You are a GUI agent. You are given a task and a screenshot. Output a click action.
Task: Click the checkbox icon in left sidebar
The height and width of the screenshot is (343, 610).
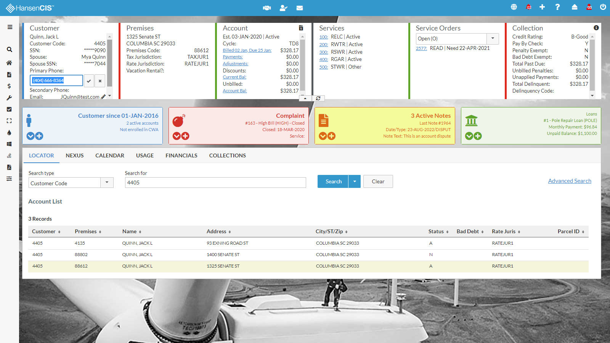click(9, 109)
